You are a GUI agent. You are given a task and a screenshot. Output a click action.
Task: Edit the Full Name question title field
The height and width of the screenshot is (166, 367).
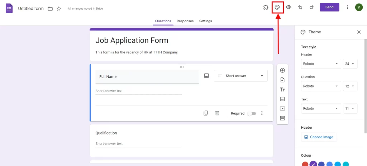click(147, 77)
